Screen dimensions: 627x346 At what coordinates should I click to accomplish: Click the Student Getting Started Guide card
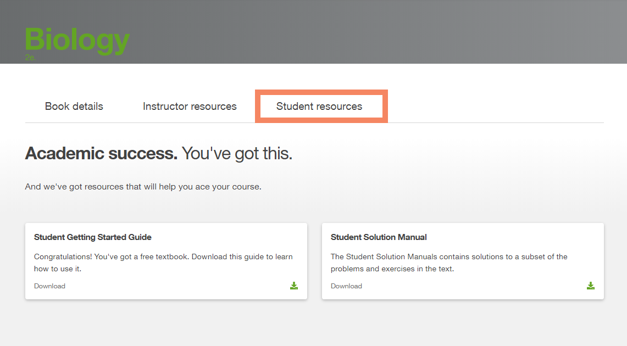pyautogui.click(x=166, y=261)
